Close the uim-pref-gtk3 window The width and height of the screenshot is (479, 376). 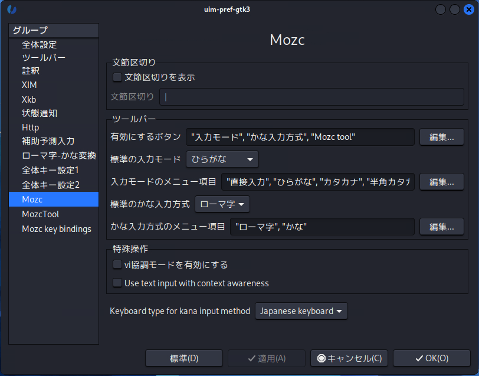click(468, 9)
